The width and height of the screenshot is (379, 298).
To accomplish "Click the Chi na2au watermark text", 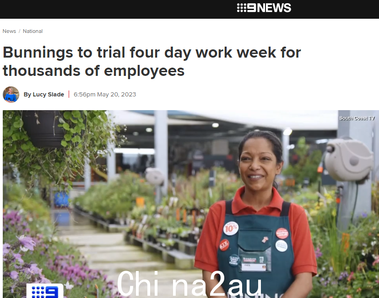I will (189, 284).
